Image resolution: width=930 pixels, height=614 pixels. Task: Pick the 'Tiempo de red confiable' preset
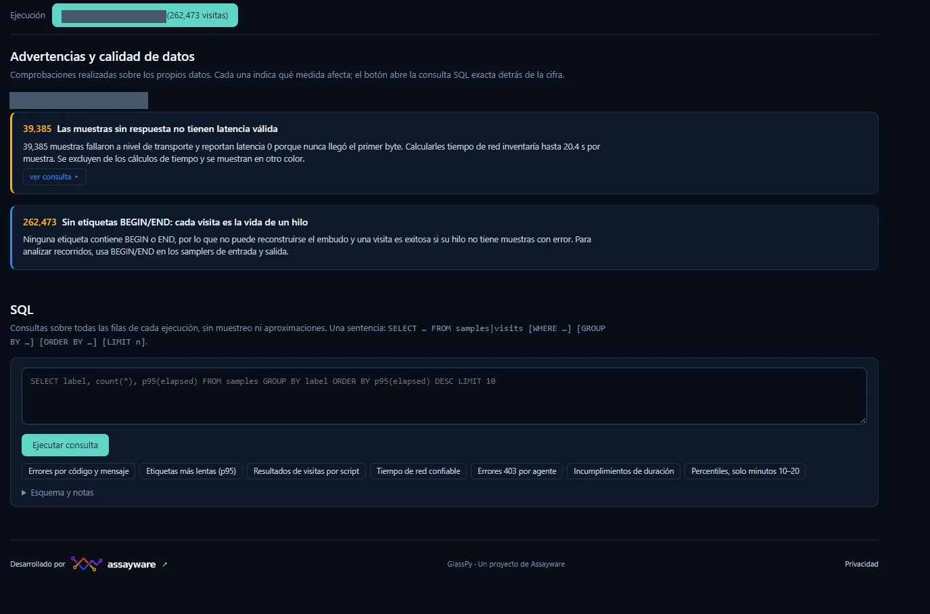coord(418,471)
